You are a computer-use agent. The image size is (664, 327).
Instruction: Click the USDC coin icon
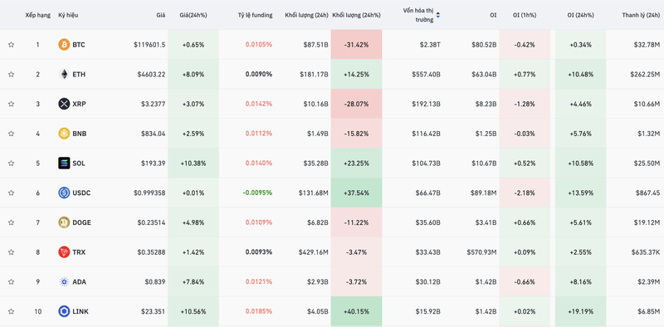64,193
